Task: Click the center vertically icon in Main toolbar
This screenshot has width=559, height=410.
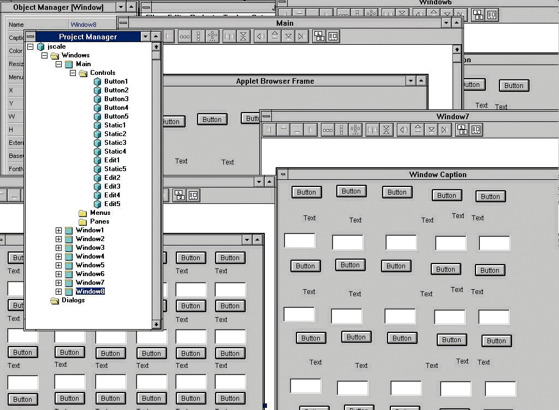Action: pos(243,37)
